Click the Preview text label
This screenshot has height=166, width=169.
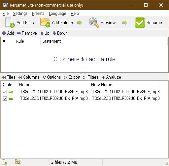[108, 22]
